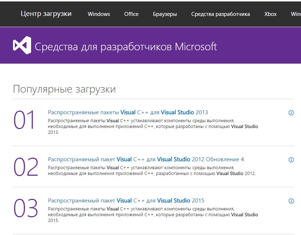The height and width of the screenshot is (235, 301).
Task: Click the Visual Studio logo icon
Action: point(22,45)
